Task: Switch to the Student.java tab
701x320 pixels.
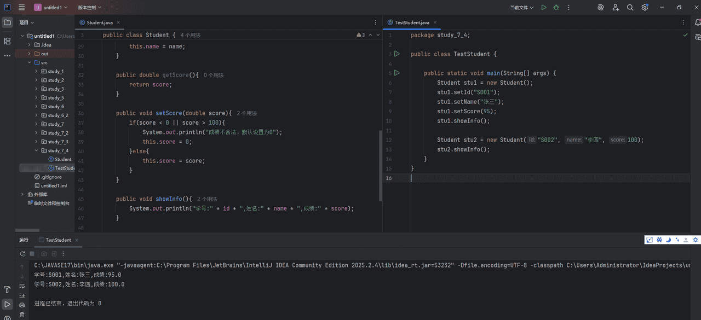Action: point(100,22)
